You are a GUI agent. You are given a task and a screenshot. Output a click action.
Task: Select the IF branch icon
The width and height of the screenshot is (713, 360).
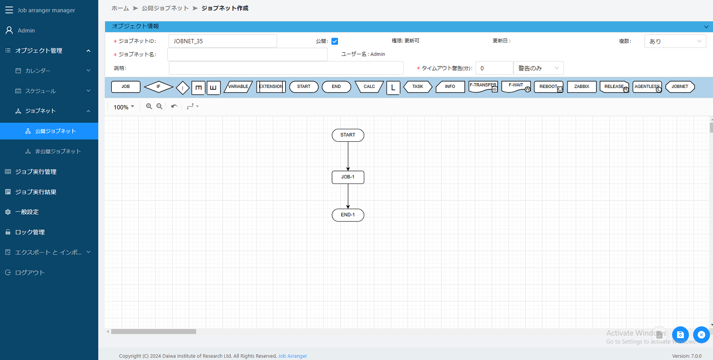click(158, 87)
